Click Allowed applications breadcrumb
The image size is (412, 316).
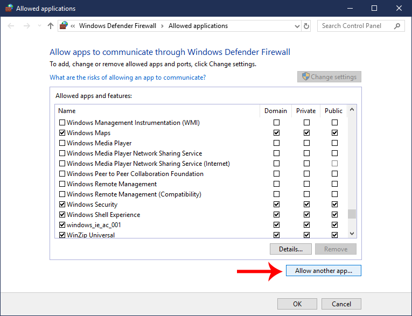(x=198, y=26)
